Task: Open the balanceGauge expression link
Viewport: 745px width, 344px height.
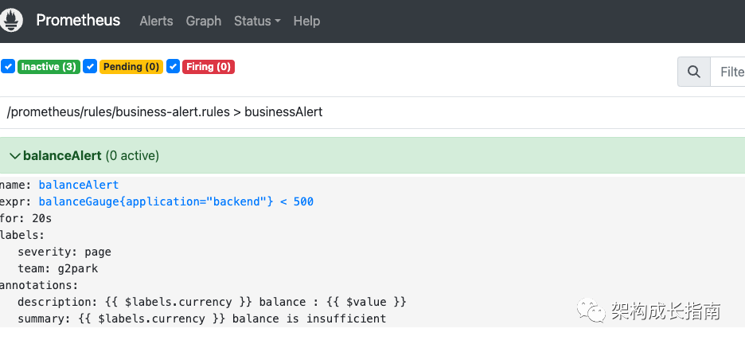Action: (x=175, y=201)
